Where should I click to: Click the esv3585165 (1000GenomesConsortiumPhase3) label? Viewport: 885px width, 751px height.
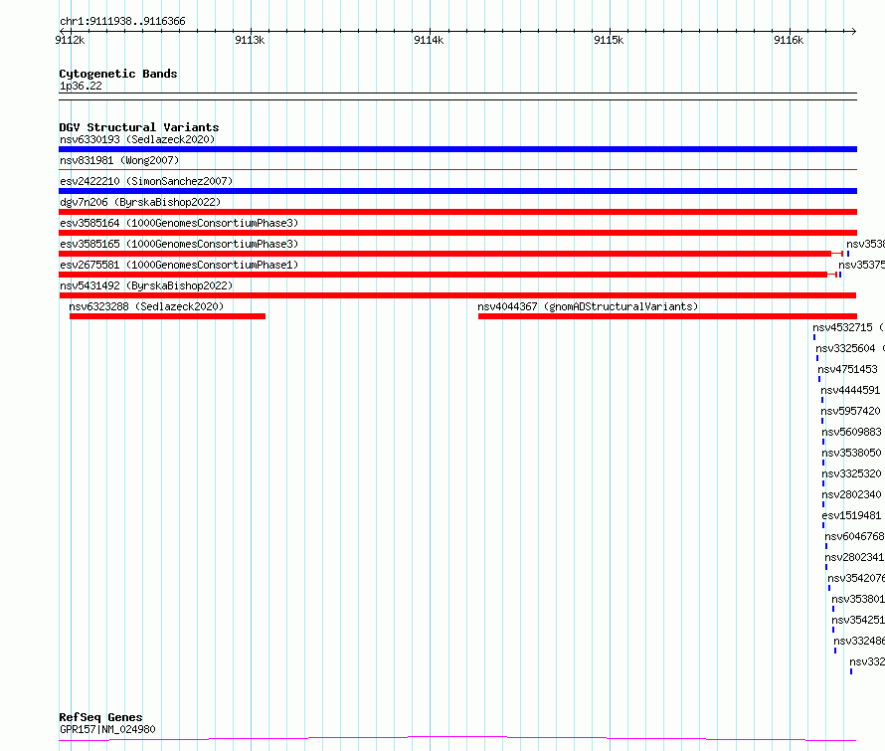coord(179,244)
